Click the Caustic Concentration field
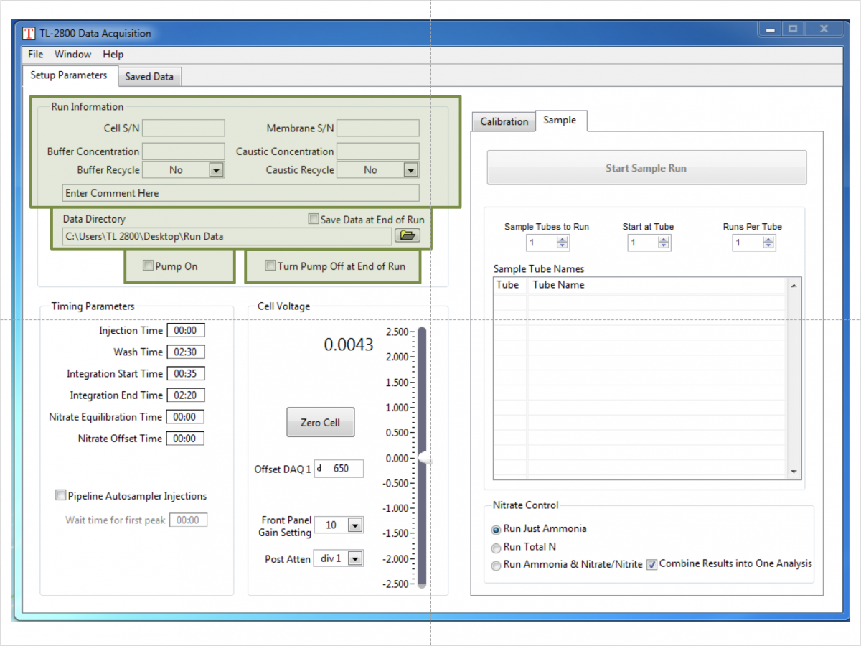 coord(378,151)
